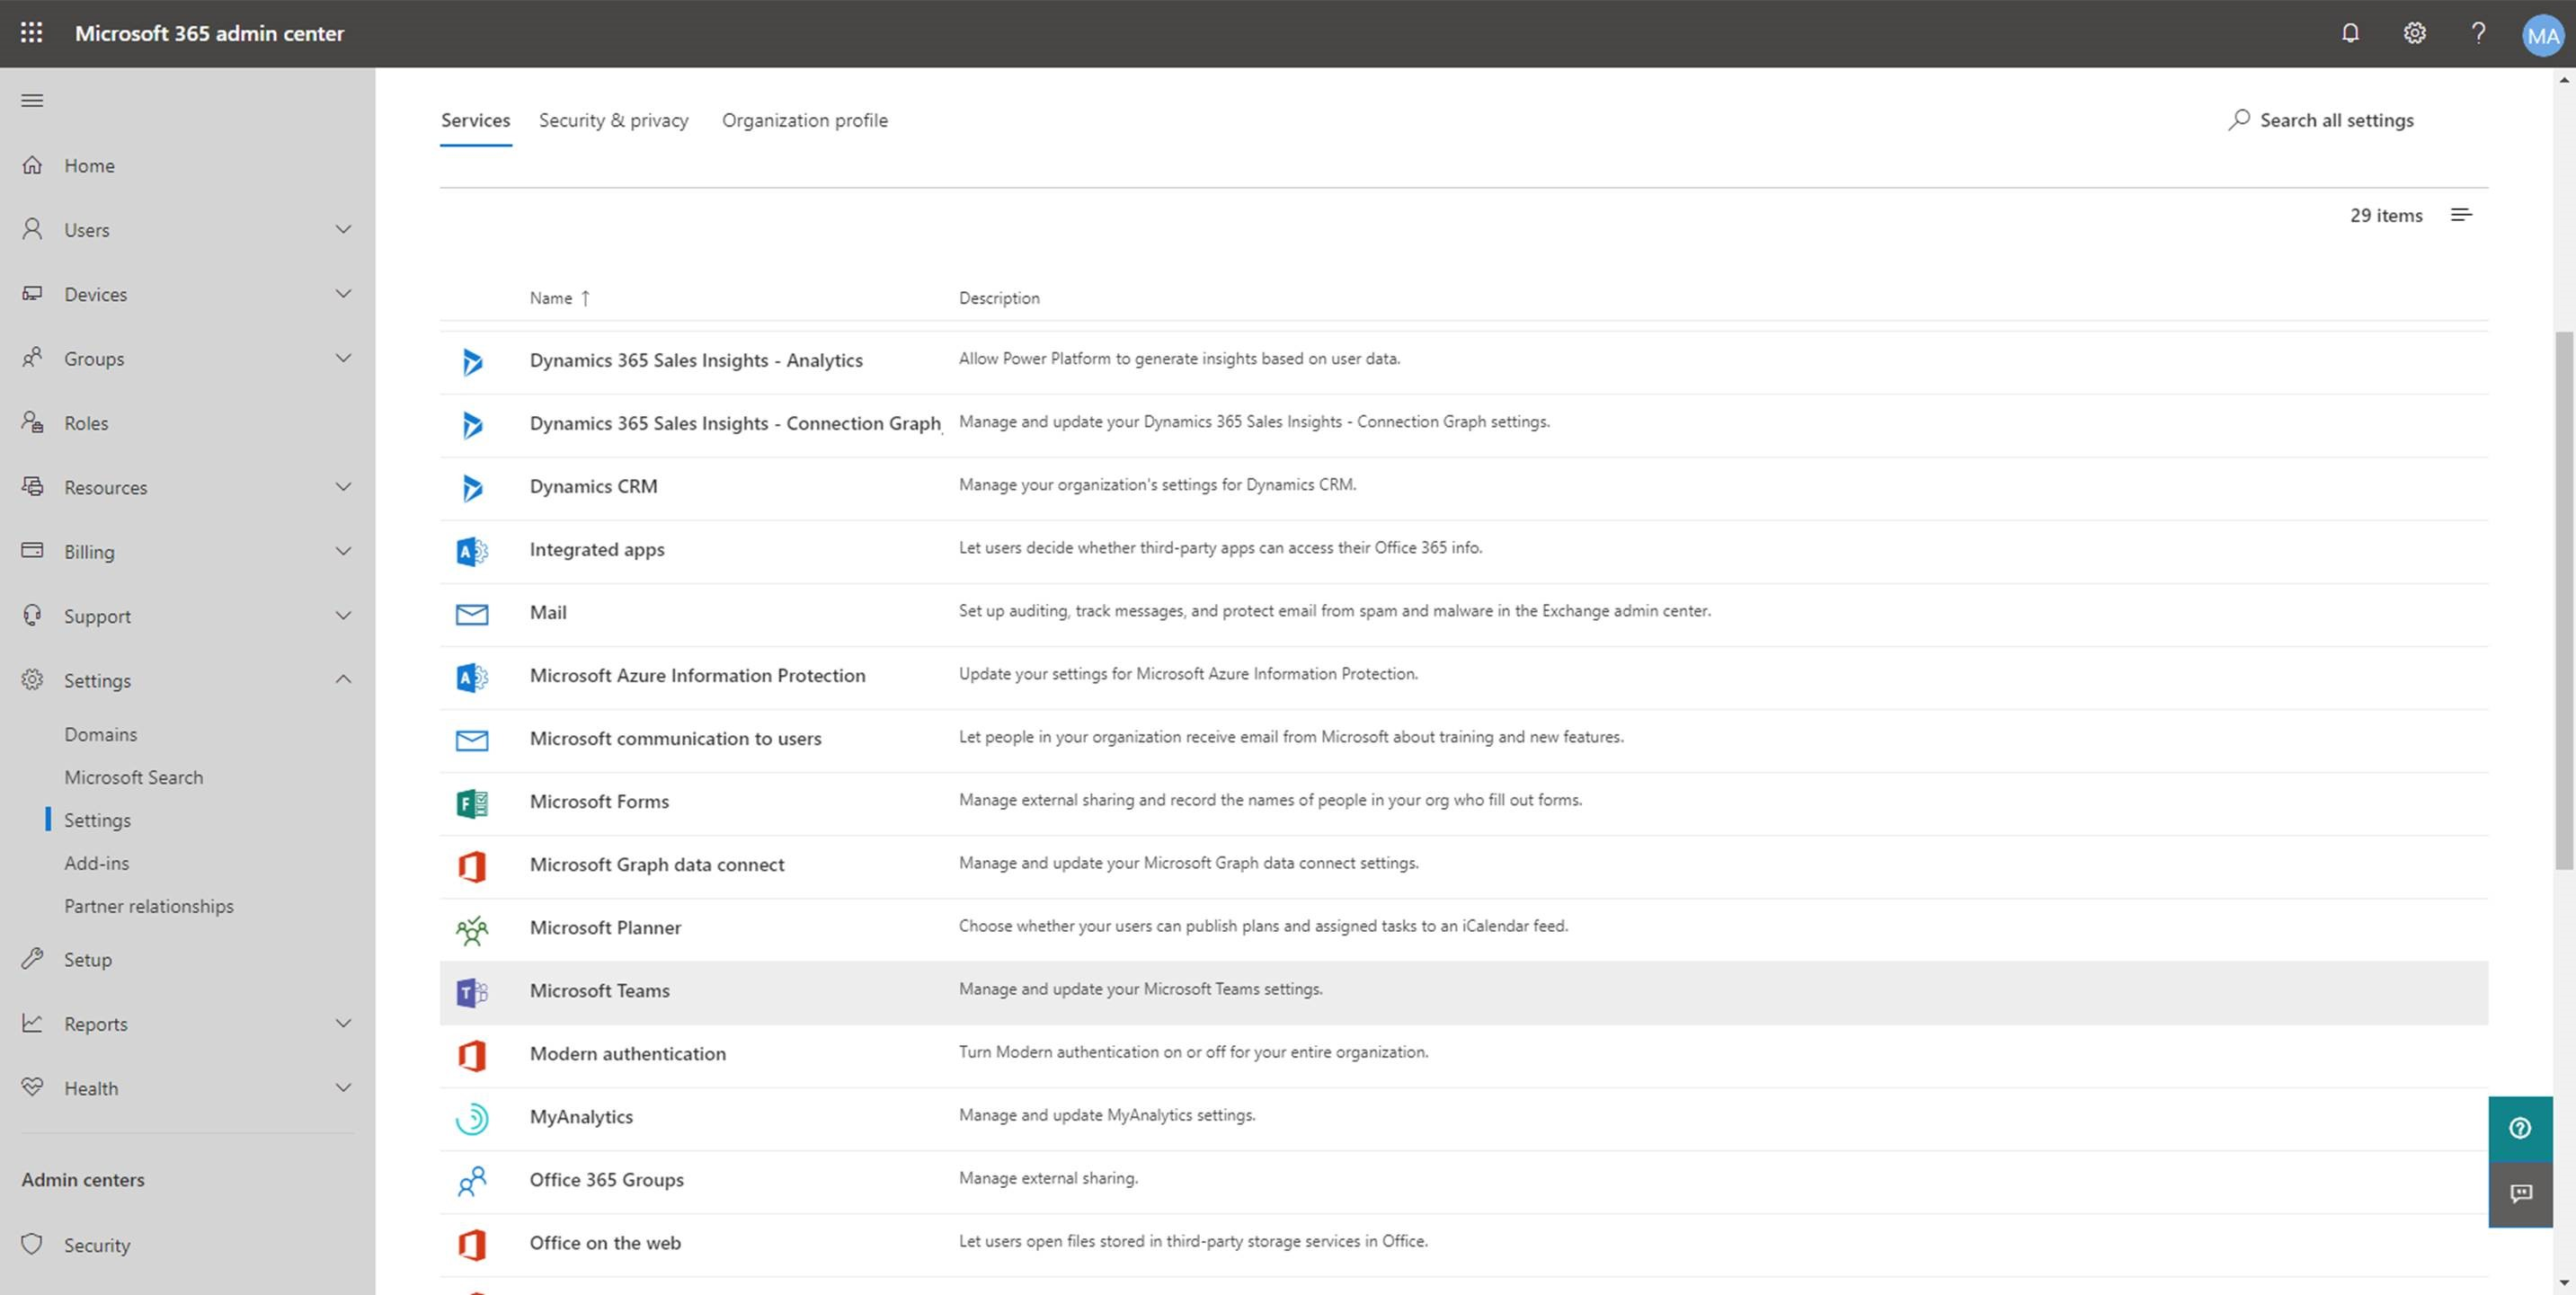This screenshot has height=1295, width=2576.
Task: Switch to Security and privacy tab
Action: tap(614, 119)
